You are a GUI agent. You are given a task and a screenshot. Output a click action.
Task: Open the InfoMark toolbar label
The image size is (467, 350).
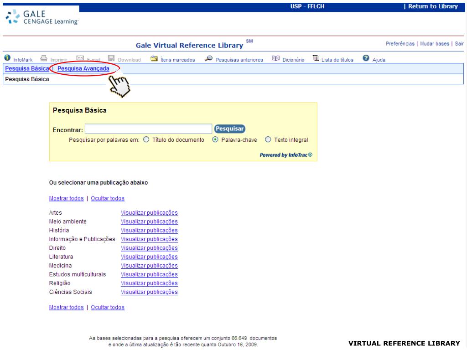pos(23,60)
